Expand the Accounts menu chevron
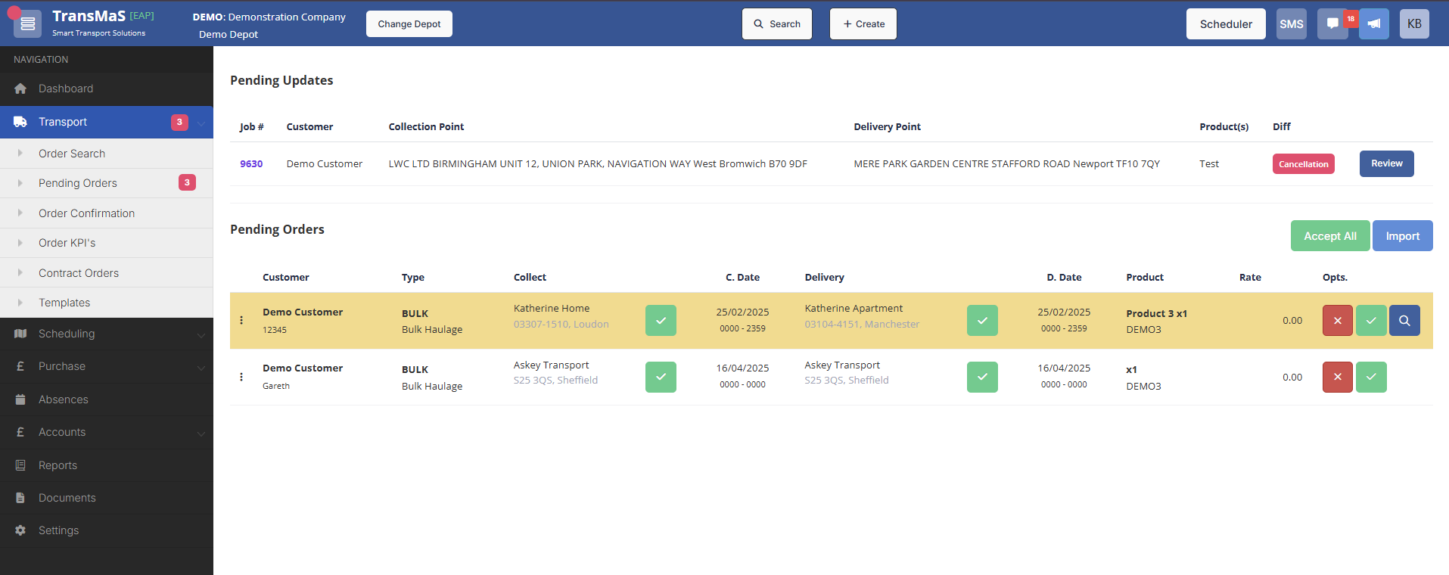The width and height of the screenshot is (1449, 575). pyautogui.click(x=201, y=433)
